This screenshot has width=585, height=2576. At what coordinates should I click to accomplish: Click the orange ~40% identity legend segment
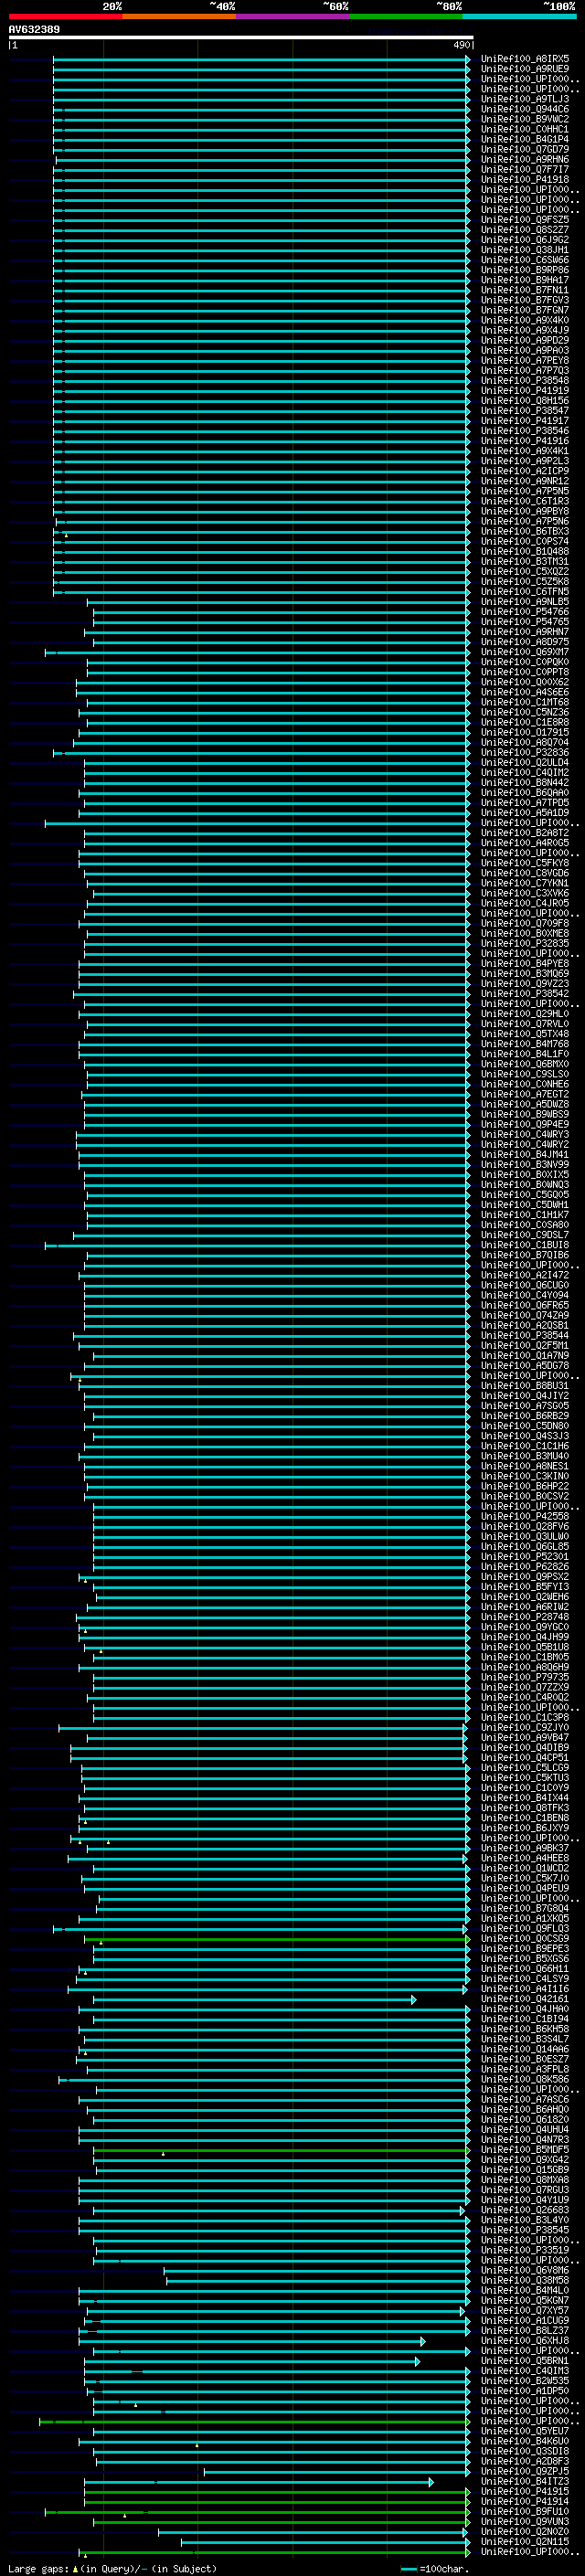click(x=179, y=16)
